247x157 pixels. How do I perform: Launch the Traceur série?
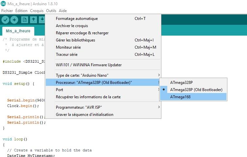point(103,55)
